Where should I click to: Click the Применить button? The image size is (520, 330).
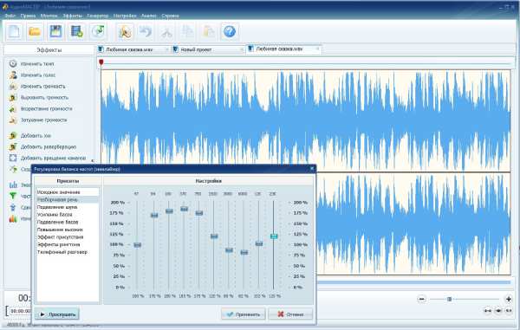pyautogui.click(x=244, y=314)
